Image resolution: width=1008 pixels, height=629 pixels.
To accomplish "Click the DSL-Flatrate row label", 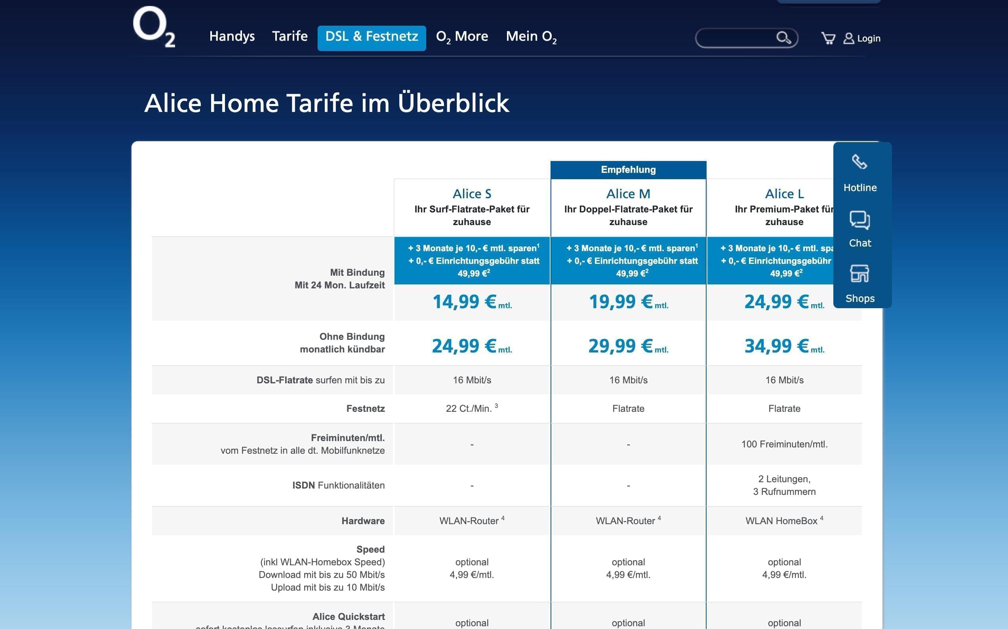I will [320, 380].
